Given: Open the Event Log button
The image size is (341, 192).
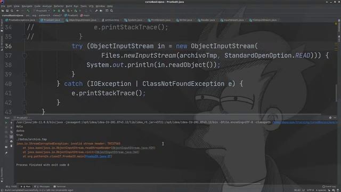Looking at the screenshot, I should (329, 187).
